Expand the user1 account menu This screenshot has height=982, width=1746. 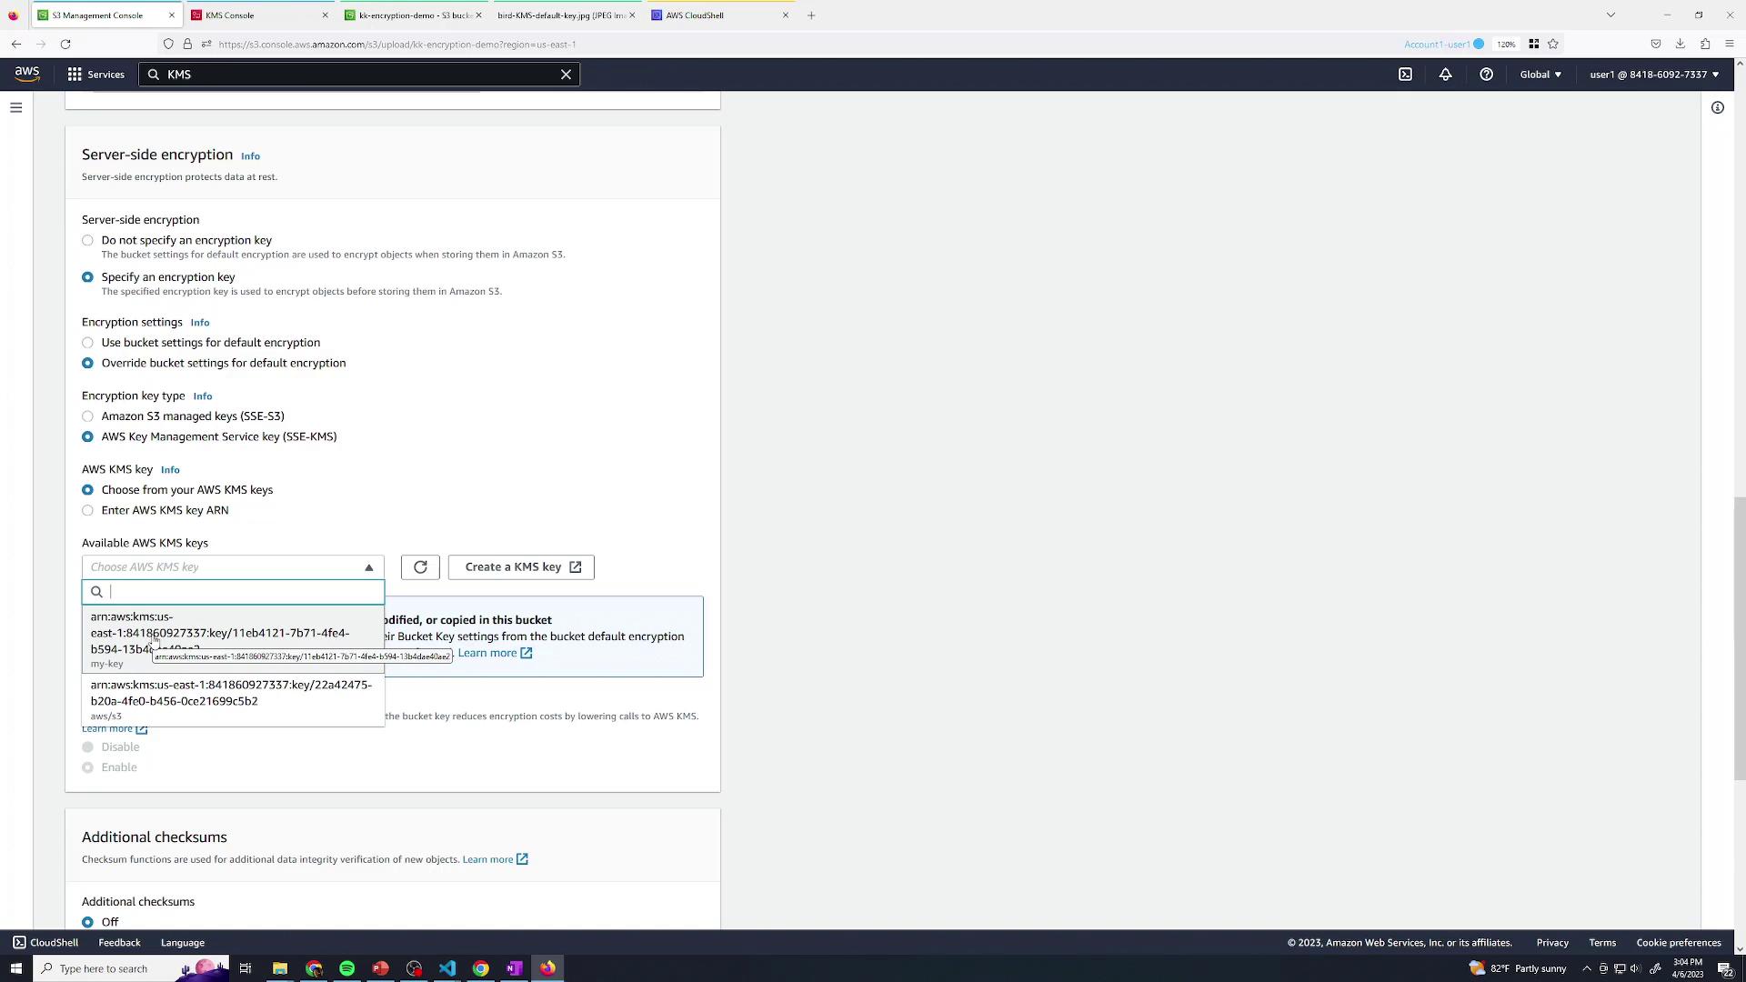(x=1653, y=75)
